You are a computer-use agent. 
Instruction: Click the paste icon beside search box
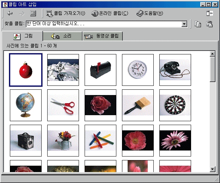209,24
